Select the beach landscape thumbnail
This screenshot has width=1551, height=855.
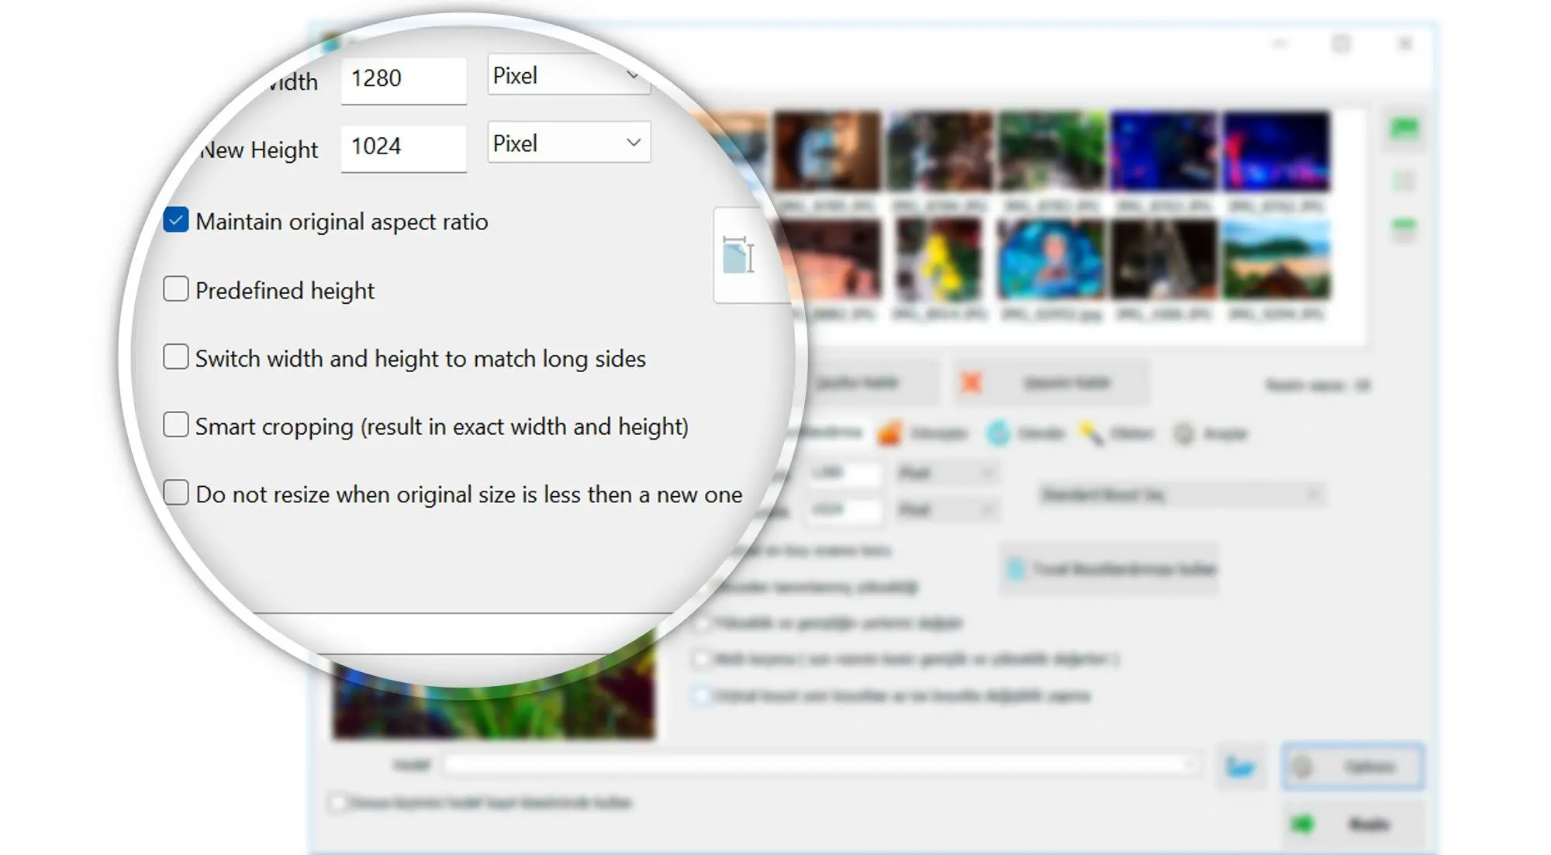point(1276,260)
